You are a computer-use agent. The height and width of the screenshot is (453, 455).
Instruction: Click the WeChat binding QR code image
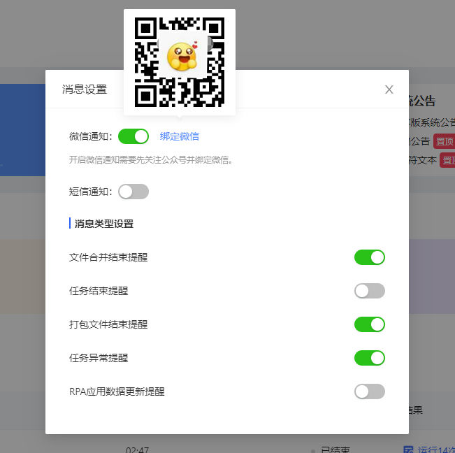coord(180,62)
